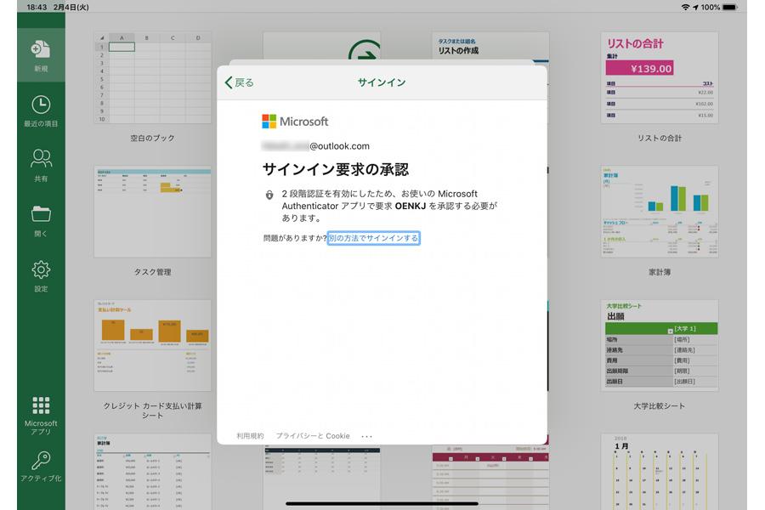Image resolution: width=765 pixels, height=510 pixels.
Task: Select the 家計簿 budget template
Action: [x=660, y=212]
